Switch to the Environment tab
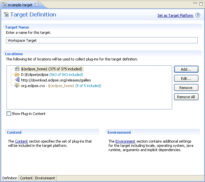Viewport: 205px width, 182px height. click(x=45, y=178)
